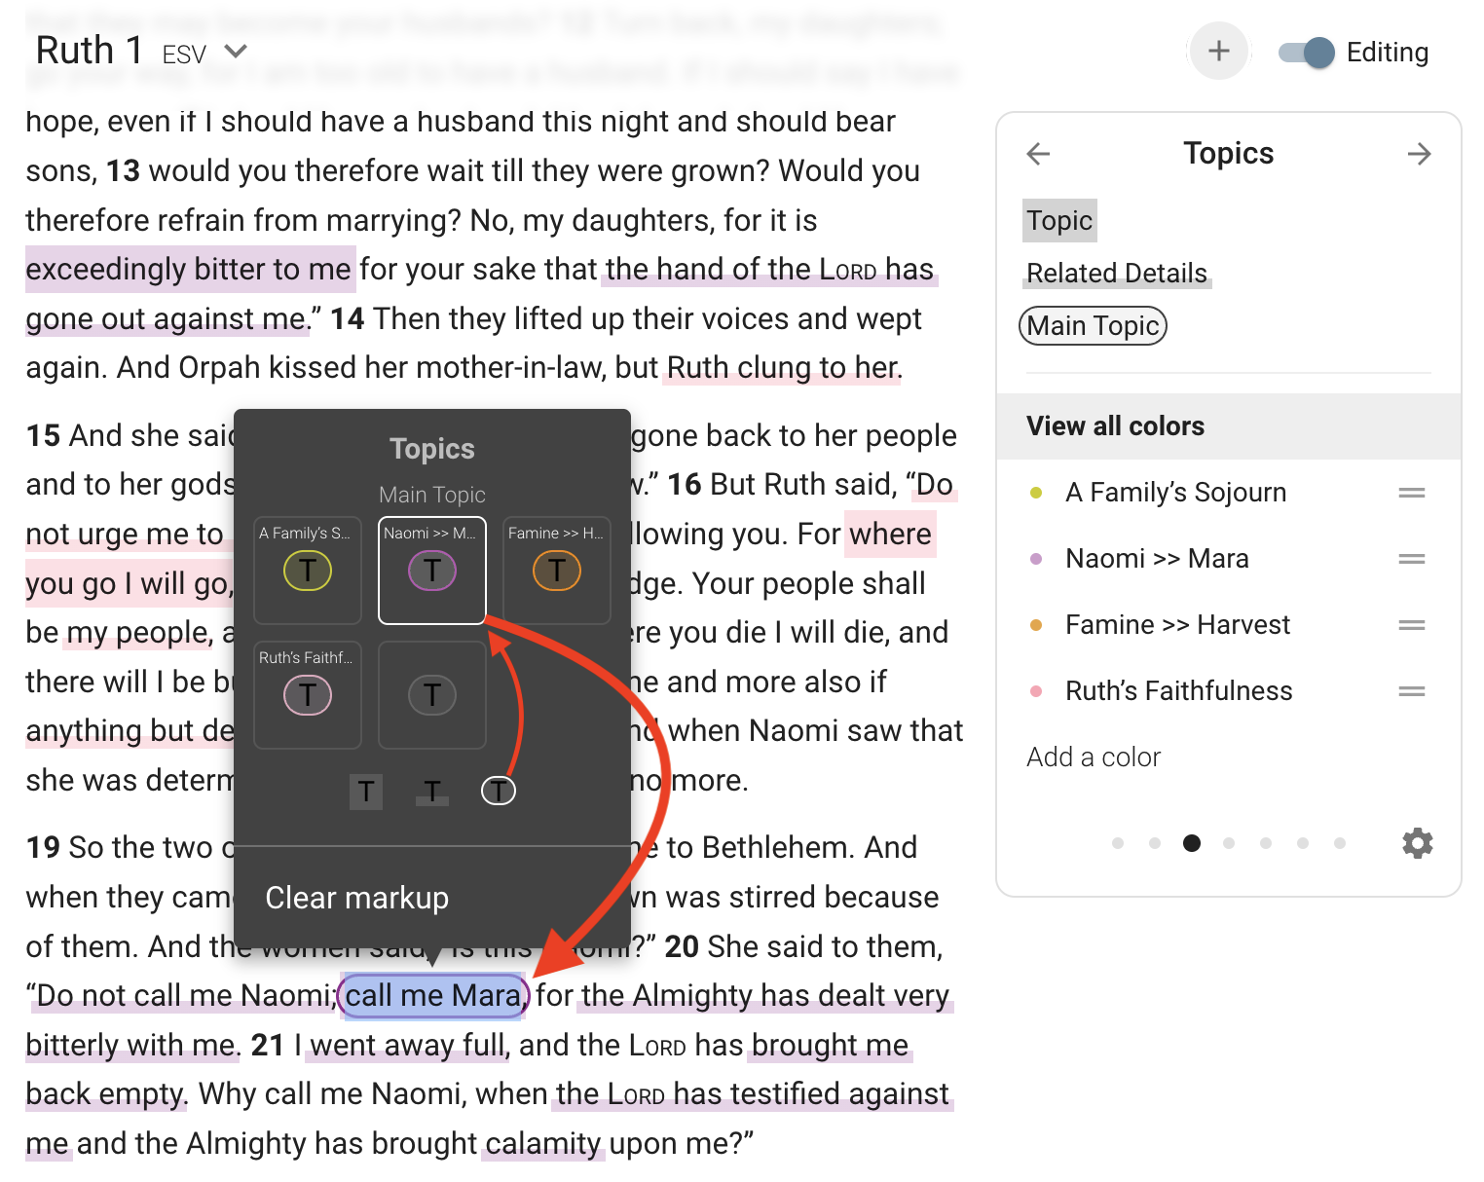This screenshot has height=1182, width=1484.
Task: Choose the unlabeled gray T swatch
Action: click(x=432, y=695)
